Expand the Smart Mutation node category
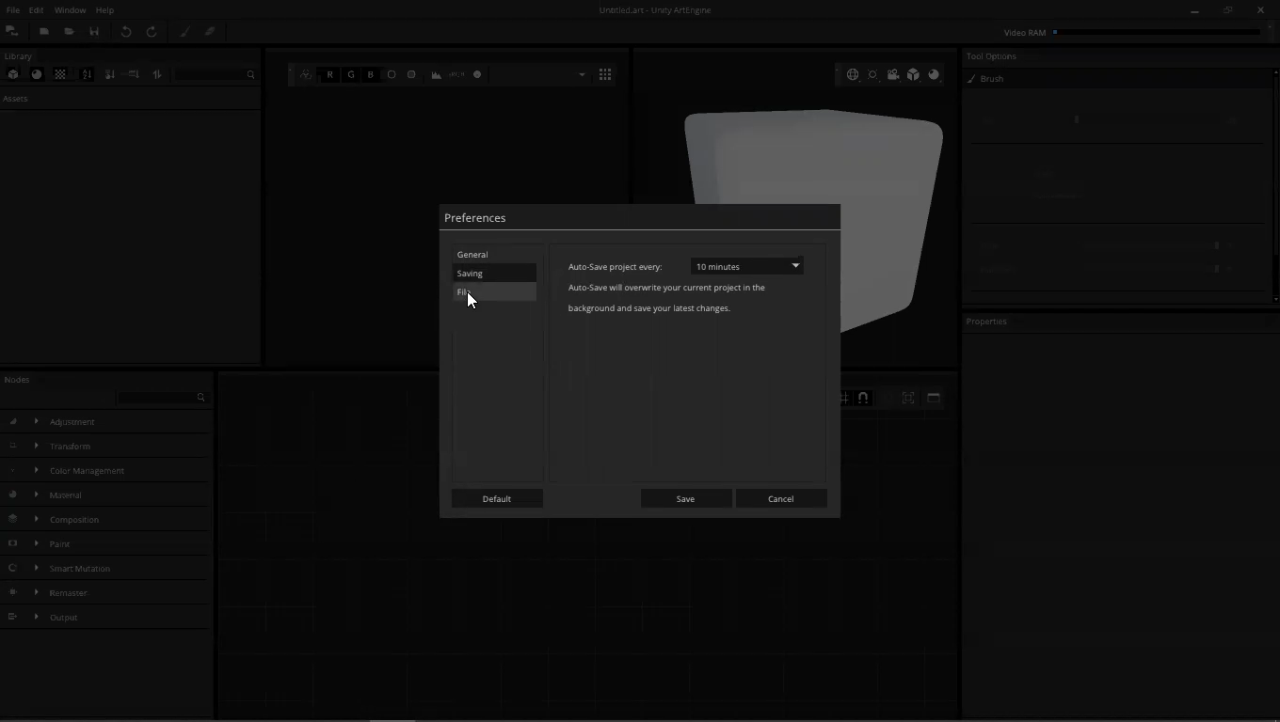The image size is (1280, 722). [x=37, y=569]
